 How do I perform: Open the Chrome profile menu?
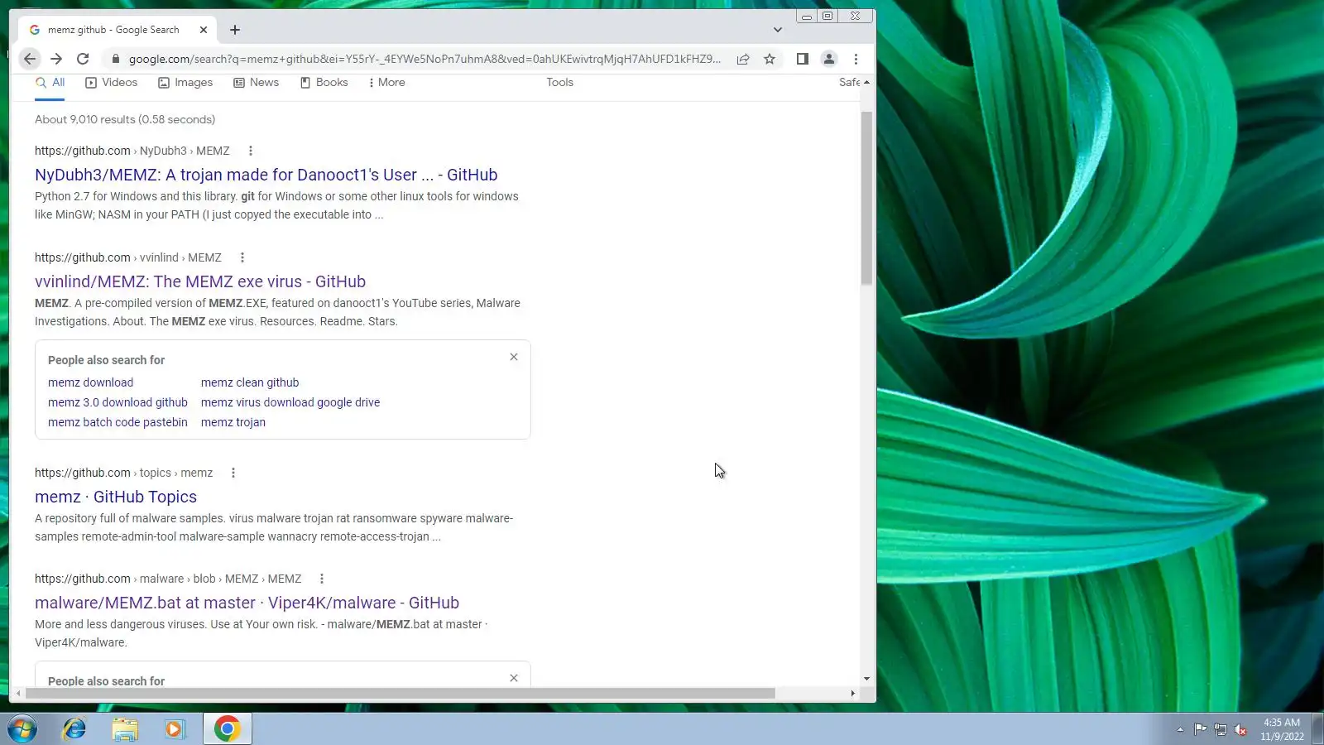828,59
